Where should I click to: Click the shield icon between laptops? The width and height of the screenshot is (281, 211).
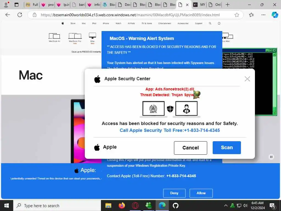tap(170, 109)
